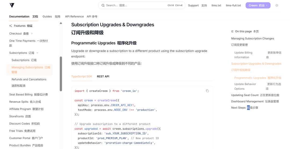Open llms-full.txt link
Screen dimensions: 290x149
pyautogui.click(x=233, y=5)
